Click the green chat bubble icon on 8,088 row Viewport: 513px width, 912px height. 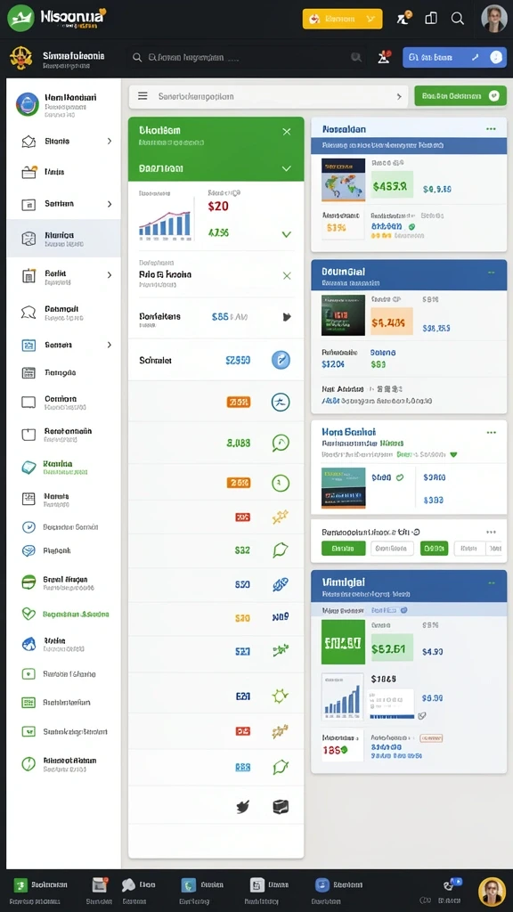pyautogui.click(x=281, y=444)
